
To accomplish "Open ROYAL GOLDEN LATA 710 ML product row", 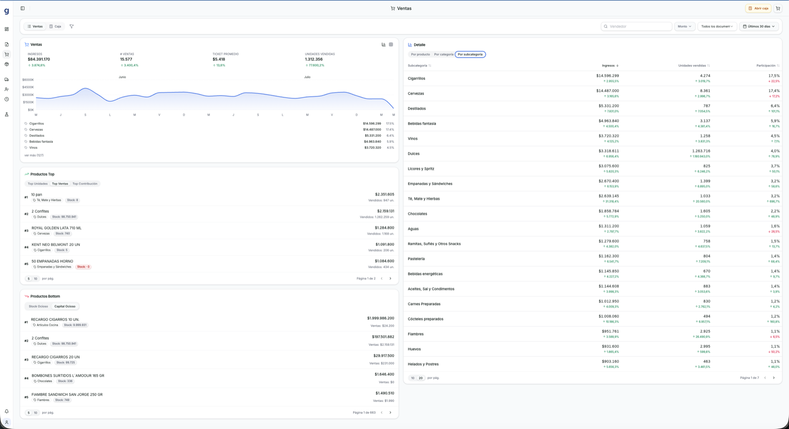I will [x=209, y=231].
